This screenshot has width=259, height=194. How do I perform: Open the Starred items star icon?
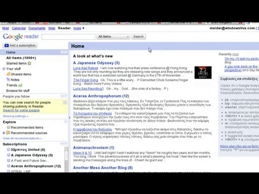pos(29,63)
